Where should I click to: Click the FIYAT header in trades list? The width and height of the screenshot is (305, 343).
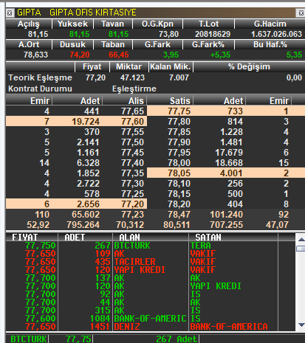25,238
